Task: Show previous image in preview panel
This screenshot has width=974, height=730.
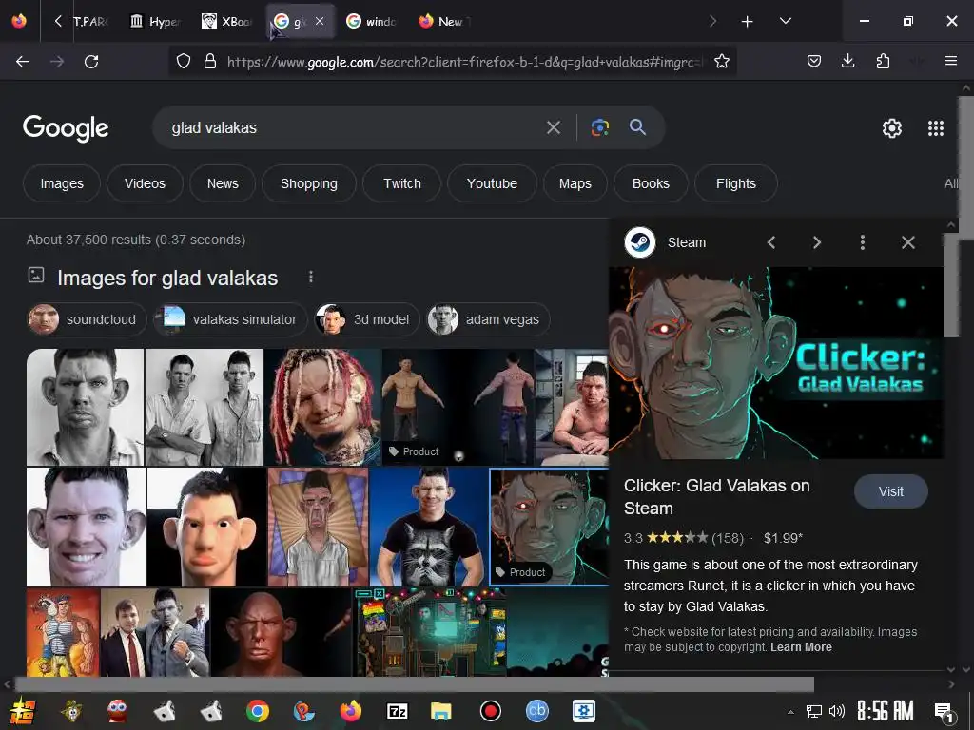Action: (770, 242)
